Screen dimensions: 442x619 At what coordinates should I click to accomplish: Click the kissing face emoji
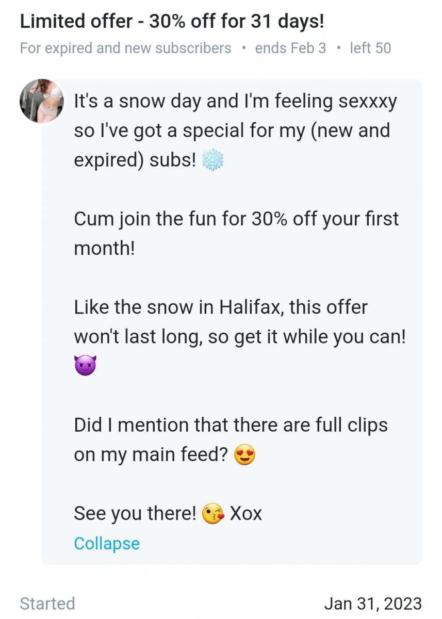click(x=212, y=514)
